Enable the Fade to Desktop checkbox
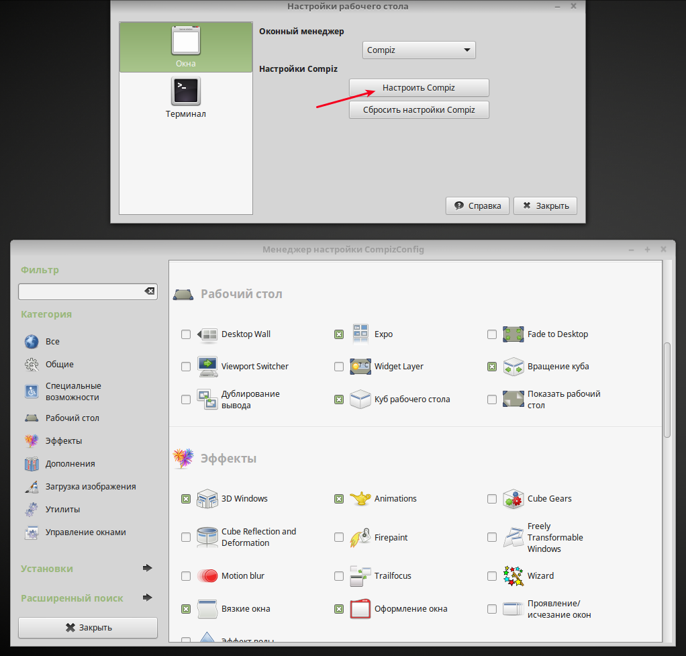Screen dimensions: 686x656 492,334
